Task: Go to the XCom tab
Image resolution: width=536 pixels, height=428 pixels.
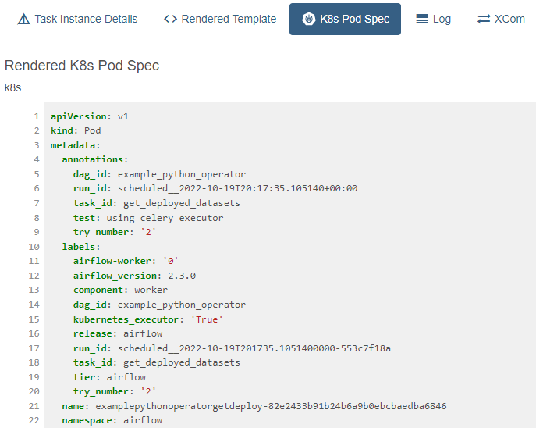Action: point(501,20)
